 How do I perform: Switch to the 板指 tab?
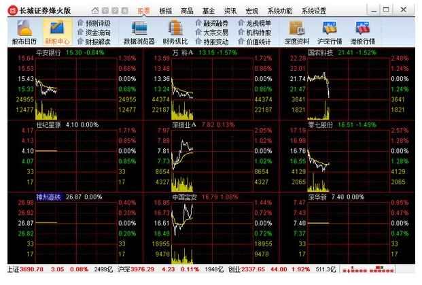[166, 11]
